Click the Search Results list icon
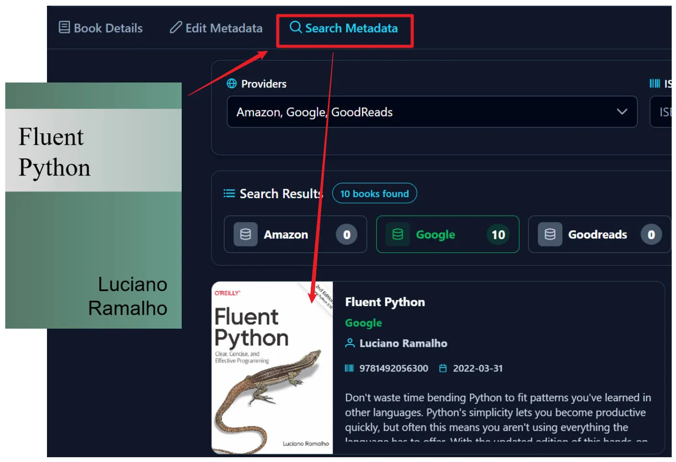 [229, 193]
